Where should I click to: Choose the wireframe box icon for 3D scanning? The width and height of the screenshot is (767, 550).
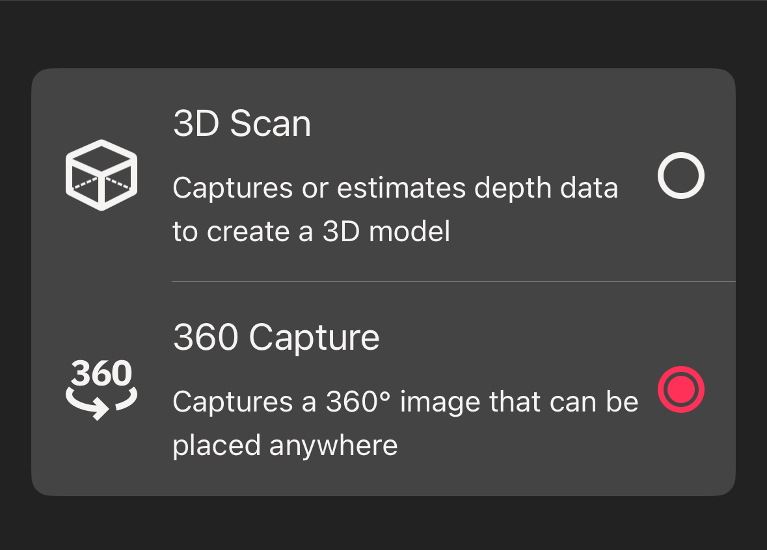(101, 175)
